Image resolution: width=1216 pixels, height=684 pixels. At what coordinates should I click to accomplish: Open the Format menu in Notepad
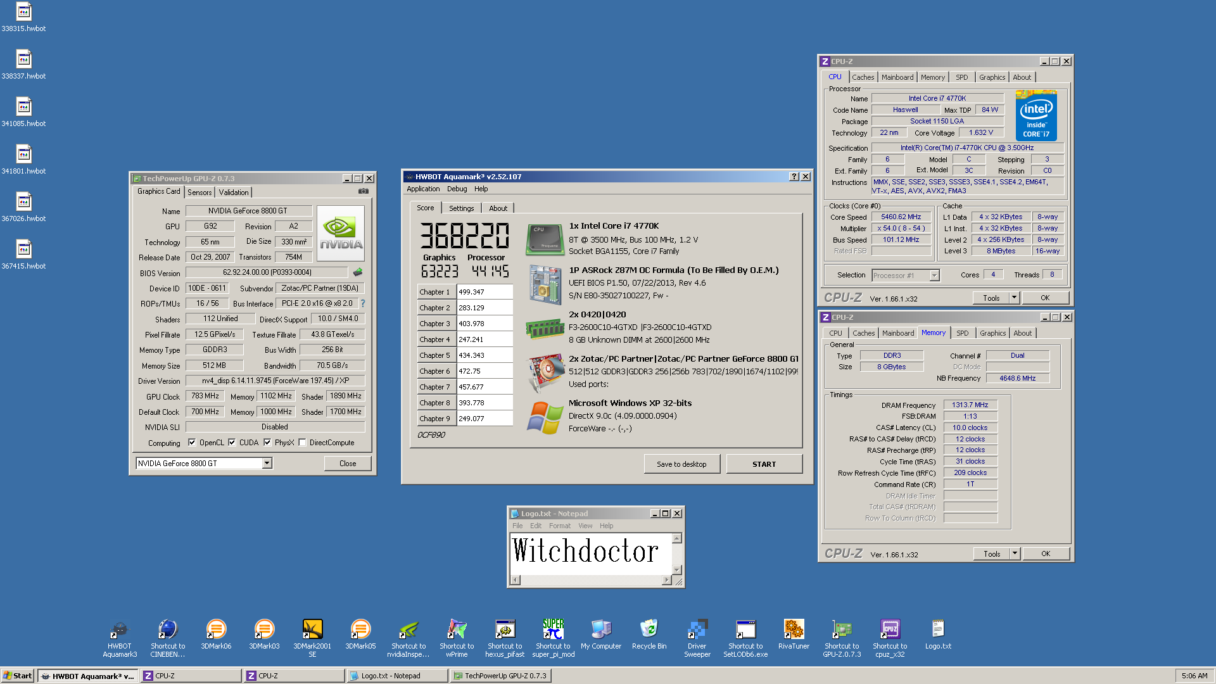559,526
